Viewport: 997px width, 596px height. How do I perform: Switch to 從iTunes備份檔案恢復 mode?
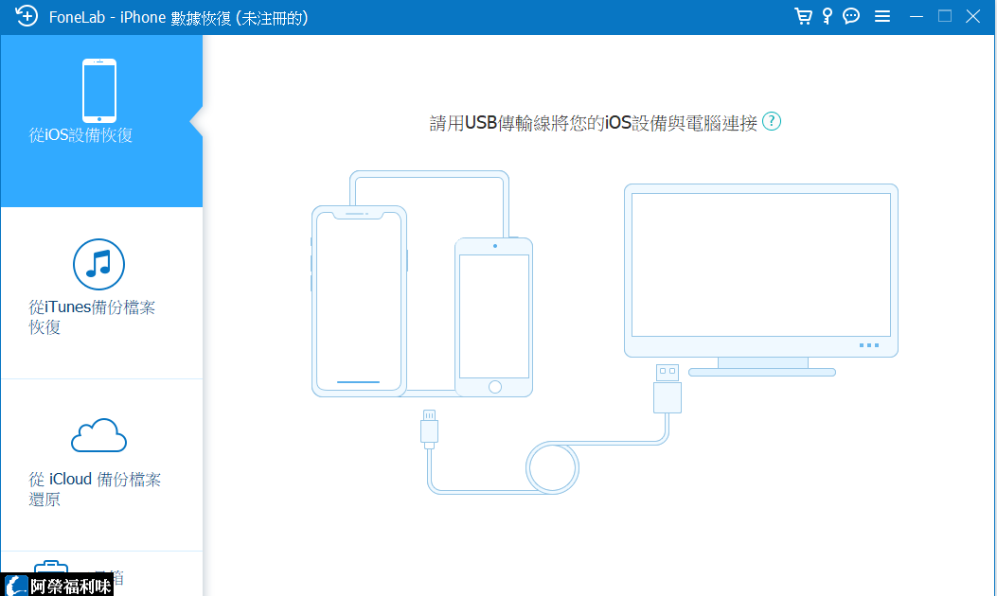[98, 293]
